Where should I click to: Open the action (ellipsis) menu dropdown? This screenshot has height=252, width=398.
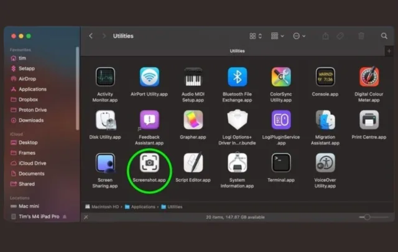pos(299,36)
